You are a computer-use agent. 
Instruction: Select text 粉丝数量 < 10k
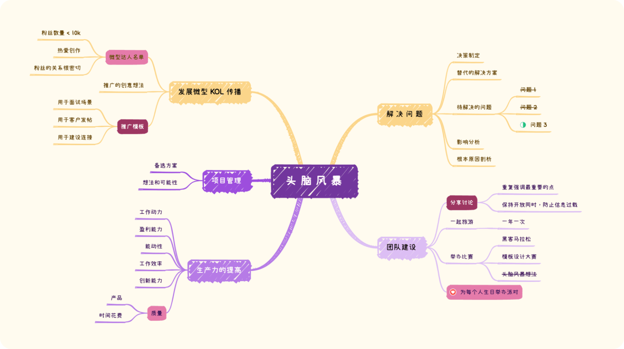pos(61,33)
